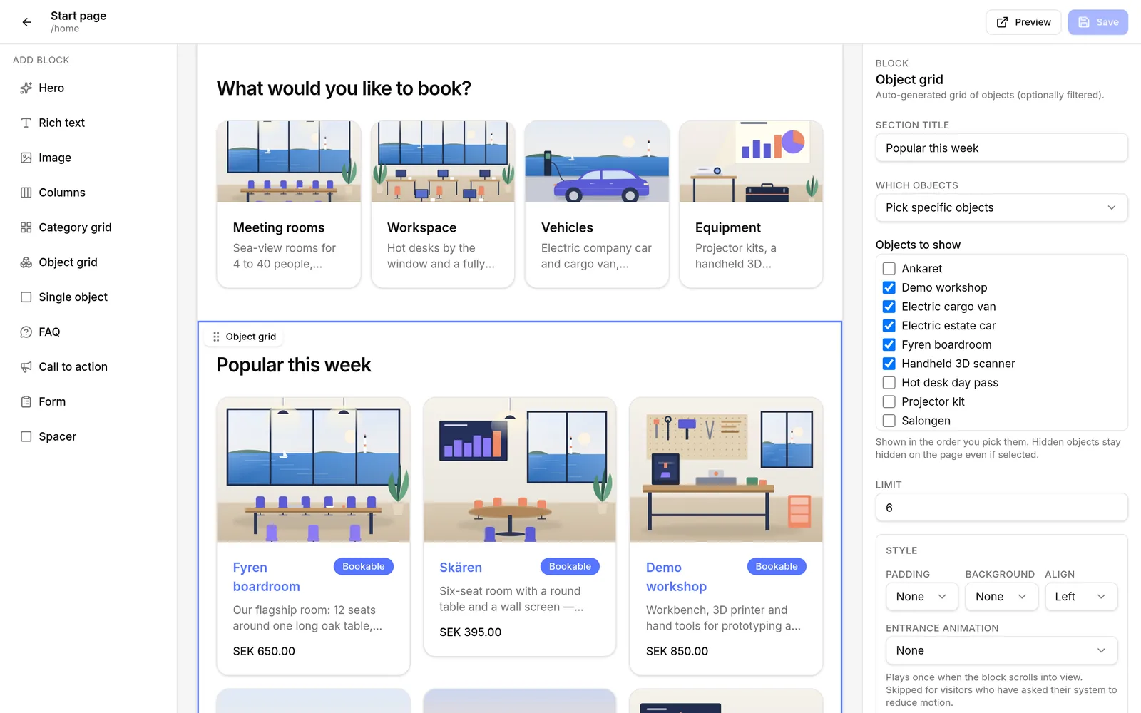Image resolution: width=1141 pixels, height=713 pixels.
Task: Click the Image block icon
Action: (x=26, y=158)
